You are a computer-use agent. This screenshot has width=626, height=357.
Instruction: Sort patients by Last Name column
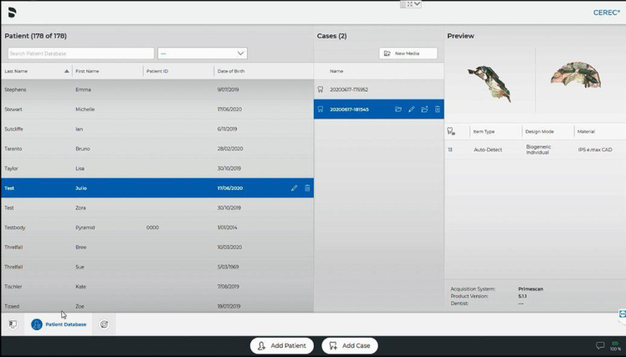pyautogui.click(x=36, y=71)
